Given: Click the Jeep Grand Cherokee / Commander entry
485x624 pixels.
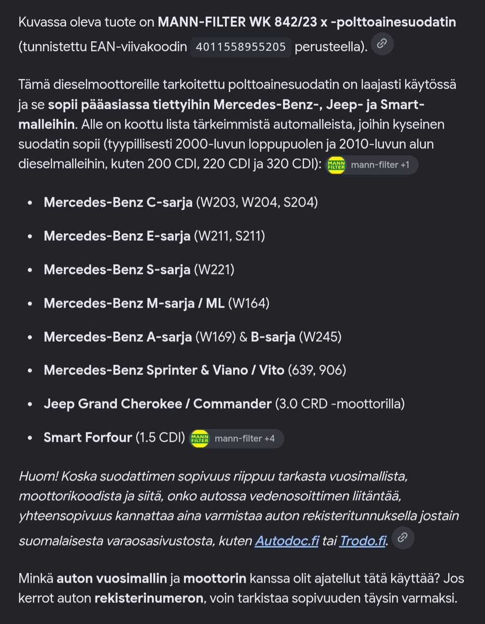Looking at the screenshot, I should [x=224, y=404].
